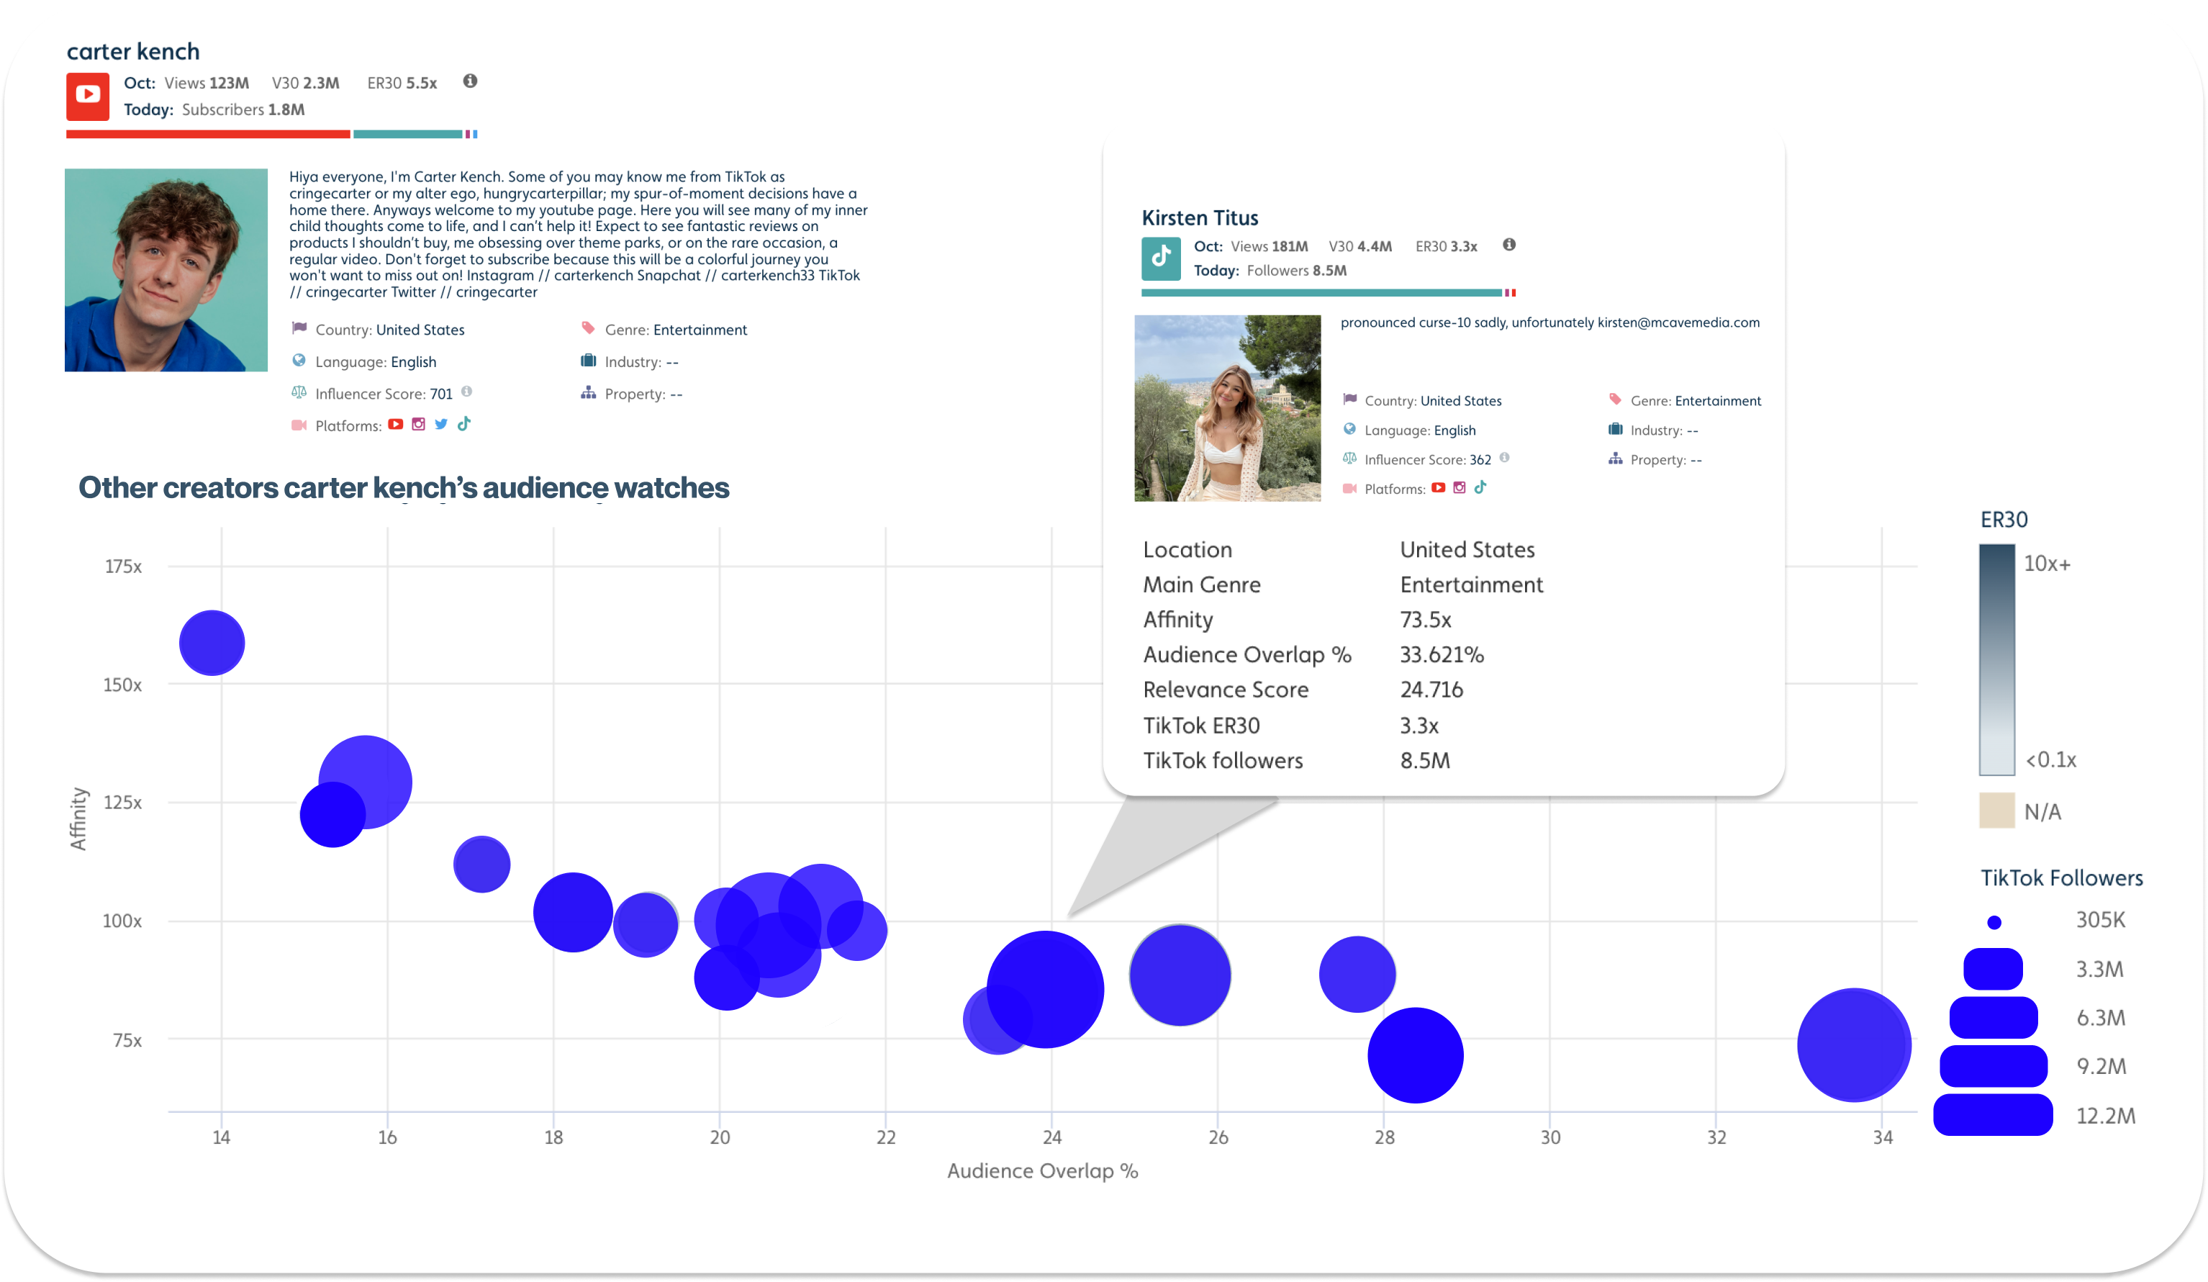Open YouTube platform icon in Kirsten Titus card
The image size is (2208, 1282).
1438,488
